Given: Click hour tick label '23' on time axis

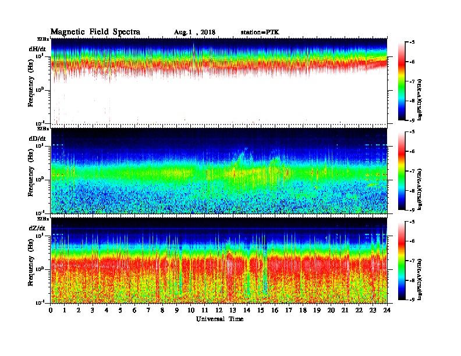Looking at the screenshot, I should [x=373, y=310].
